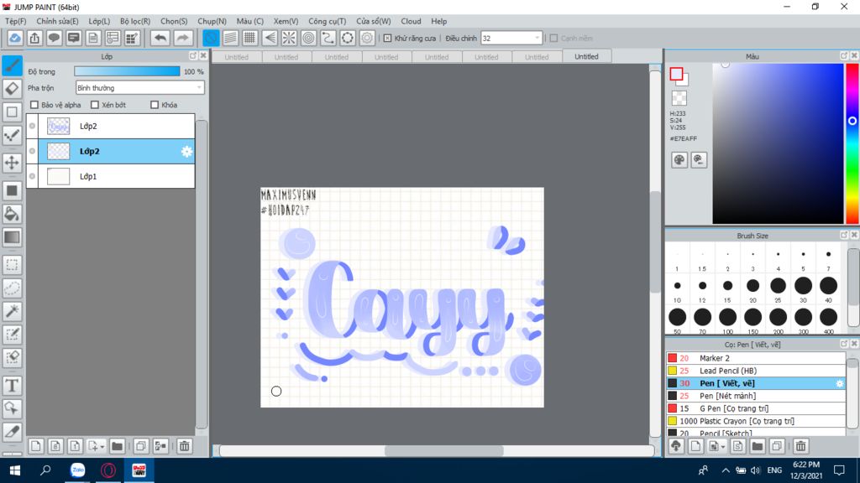Image resolution: width=860 pixels, height=483 pixels.
Task: Select the Text tool
Action: (12, 386)
